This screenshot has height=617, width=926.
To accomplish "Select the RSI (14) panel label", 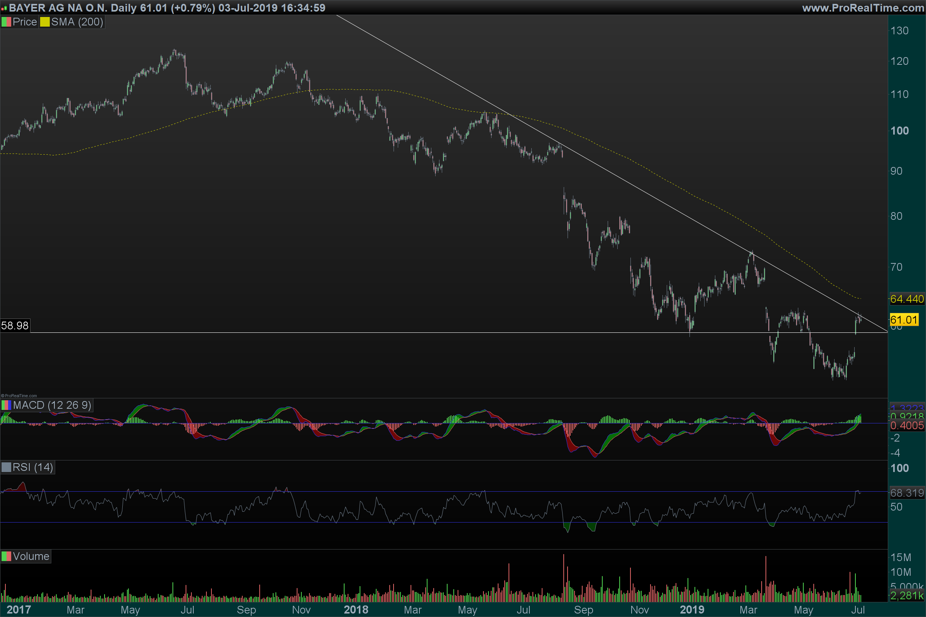I will [x=33, y=467].
